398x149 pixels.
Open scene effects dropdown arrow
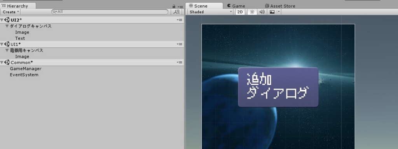279,12
